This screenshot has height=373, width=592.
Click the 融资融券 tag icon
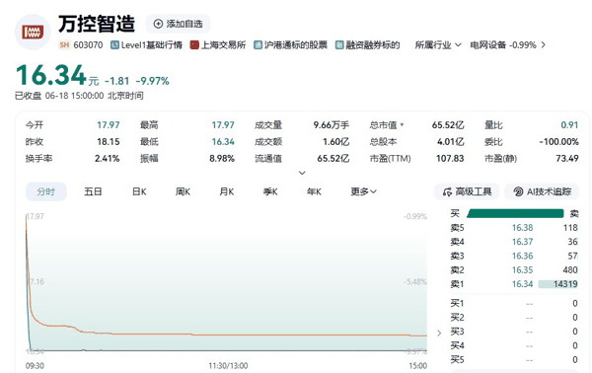click(x=339, y=45)
